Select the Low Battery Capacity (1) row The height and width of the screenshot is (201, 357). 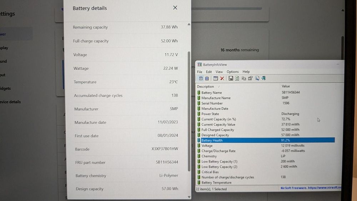266,161
